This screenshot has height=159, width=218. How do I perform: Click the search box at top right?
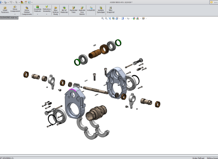click(x=214, y=2)
